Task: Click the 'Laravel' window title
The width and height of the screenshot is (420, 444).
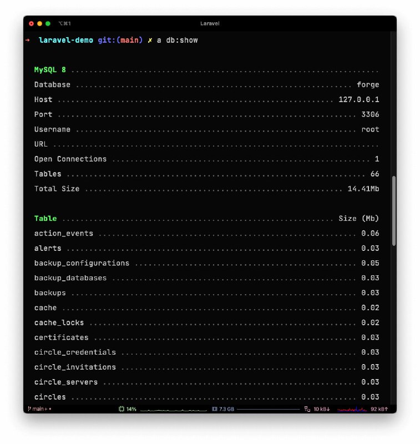Action: pyautogui.click(x=210, y=23)
